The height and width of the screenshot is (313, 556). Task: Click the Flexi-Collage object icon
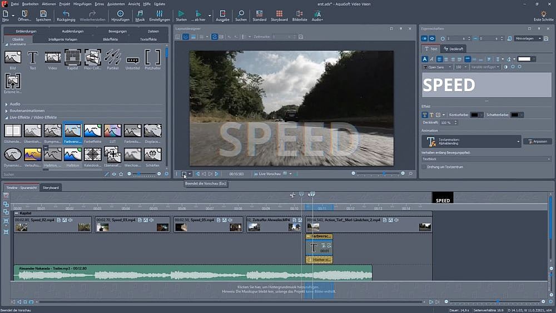pos(92,58)
